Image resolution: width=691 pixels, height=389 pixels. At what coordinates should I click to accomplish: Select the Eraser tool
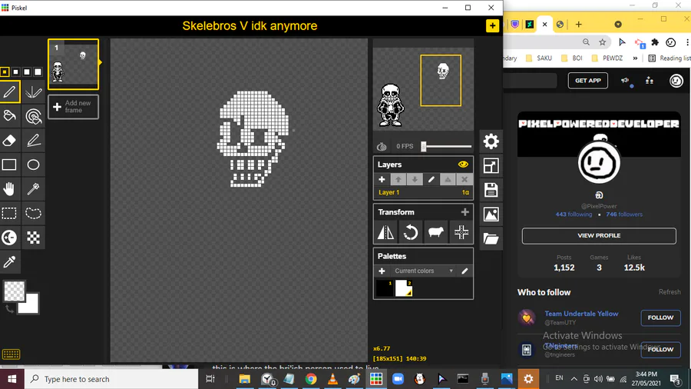(10, 140)
